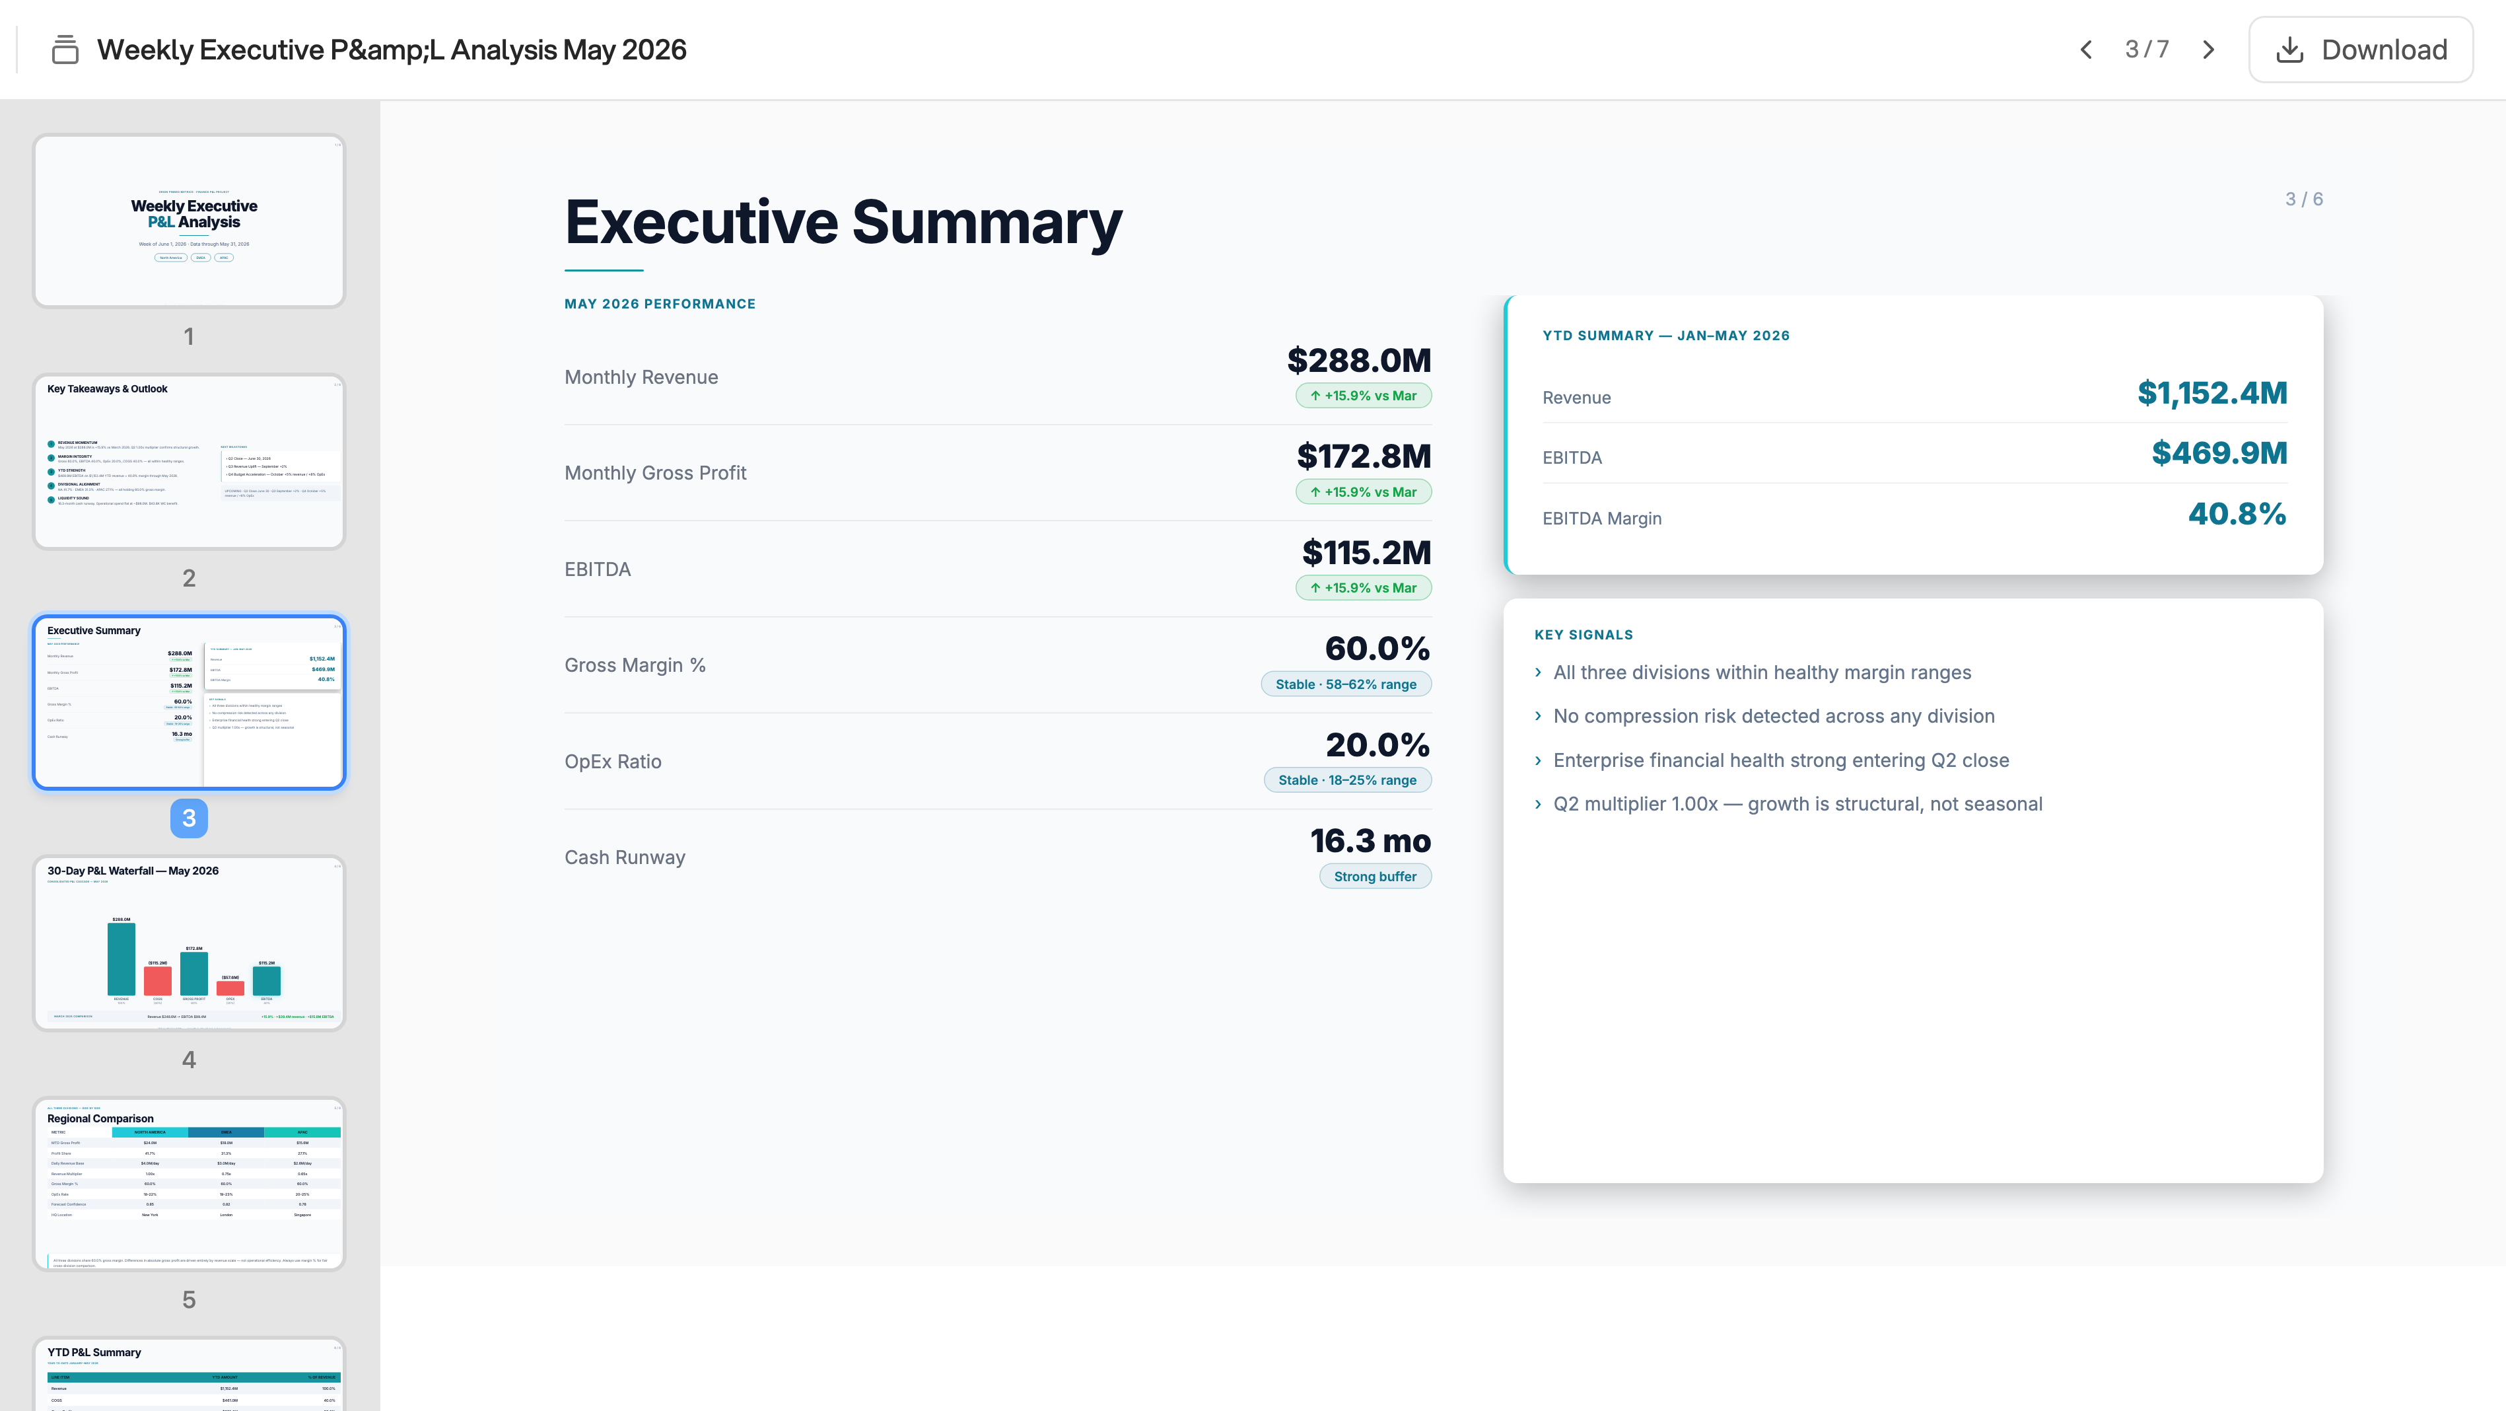Click 'All three divisions within healthy margin ranges'
Image resolution: width=2506 pixels, height=1411 pixels.
(x=1762, y=672)
